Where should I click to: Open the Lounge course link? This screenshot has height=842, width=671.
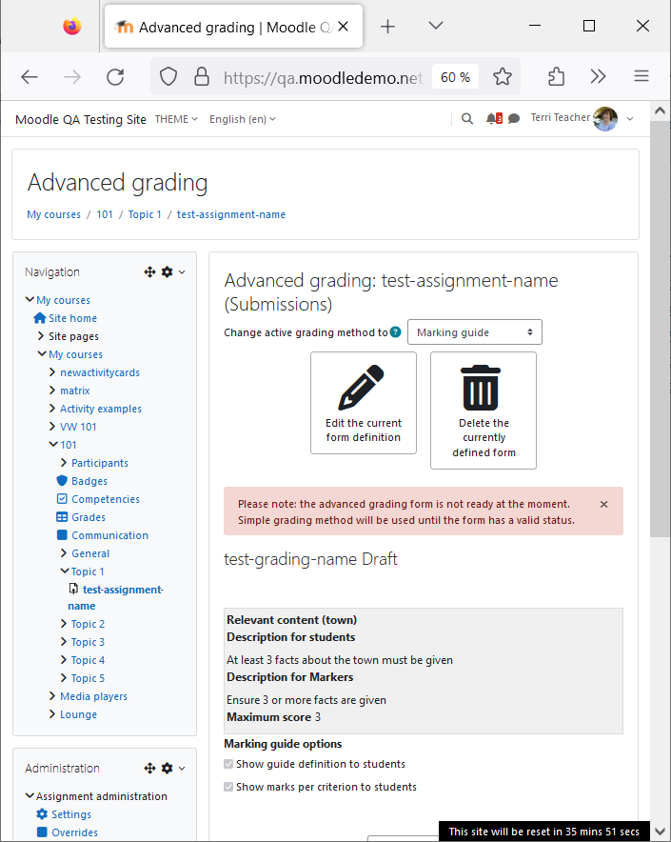78,714
